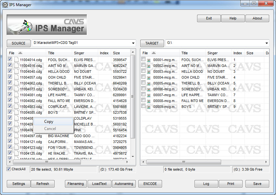Click the green file icon for 00001-mcg

149,60
